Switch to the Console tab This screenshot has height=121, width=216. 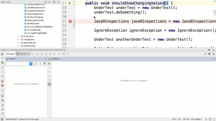coord(23,54)
